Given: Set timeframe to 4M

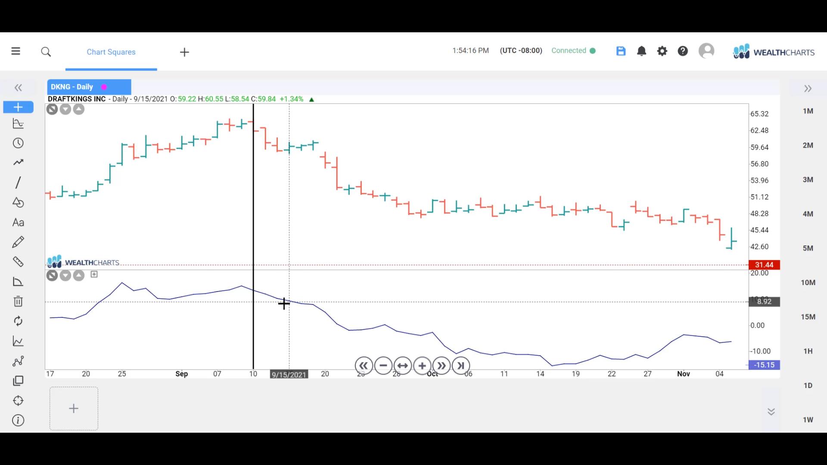Looking at the screenshot, I should [x=808, y=214].
